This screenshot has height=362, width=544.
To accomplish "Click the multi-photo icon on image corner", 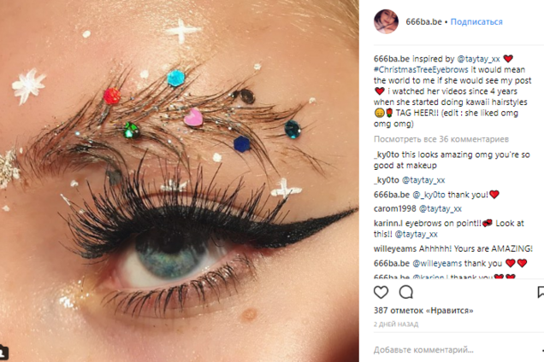I will tap(3, 353).
